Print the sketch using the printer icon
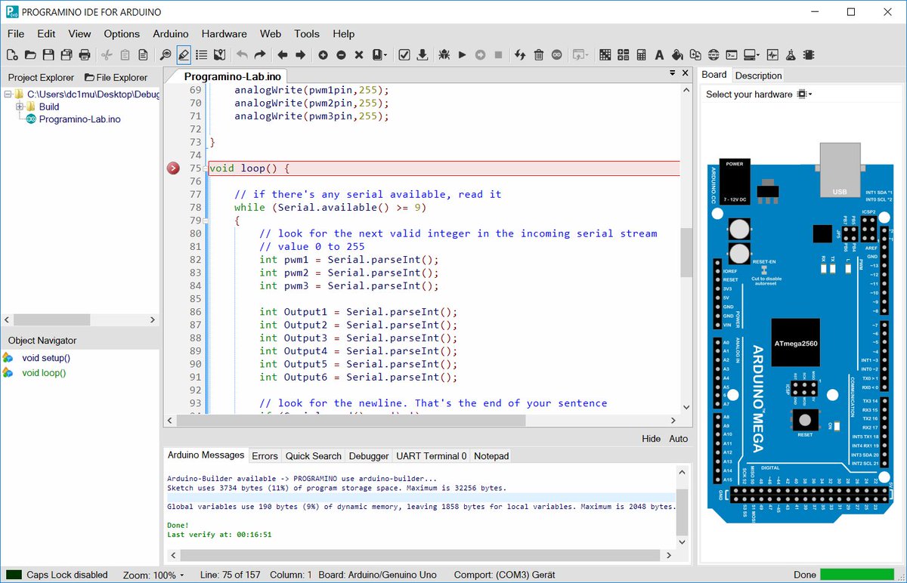This screenshot has width=907, height=583. 85,54
